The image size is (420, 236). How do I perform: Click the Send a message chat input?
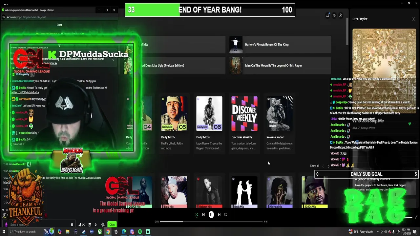[39, 225]
